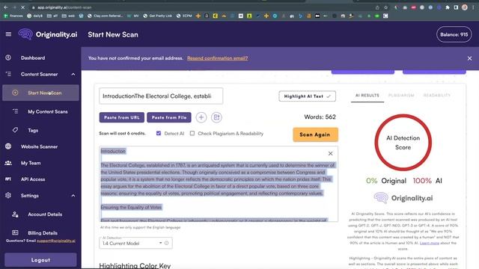Enable Check Plagiarism & Readability checkbox

coord(192,133)
